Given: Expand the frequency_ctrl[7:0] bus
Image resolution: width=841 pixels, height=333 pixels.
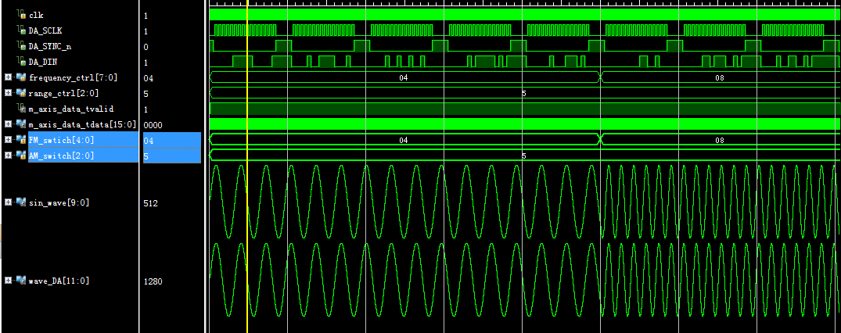Looking at the screenshot, I should tap(8, 77).
